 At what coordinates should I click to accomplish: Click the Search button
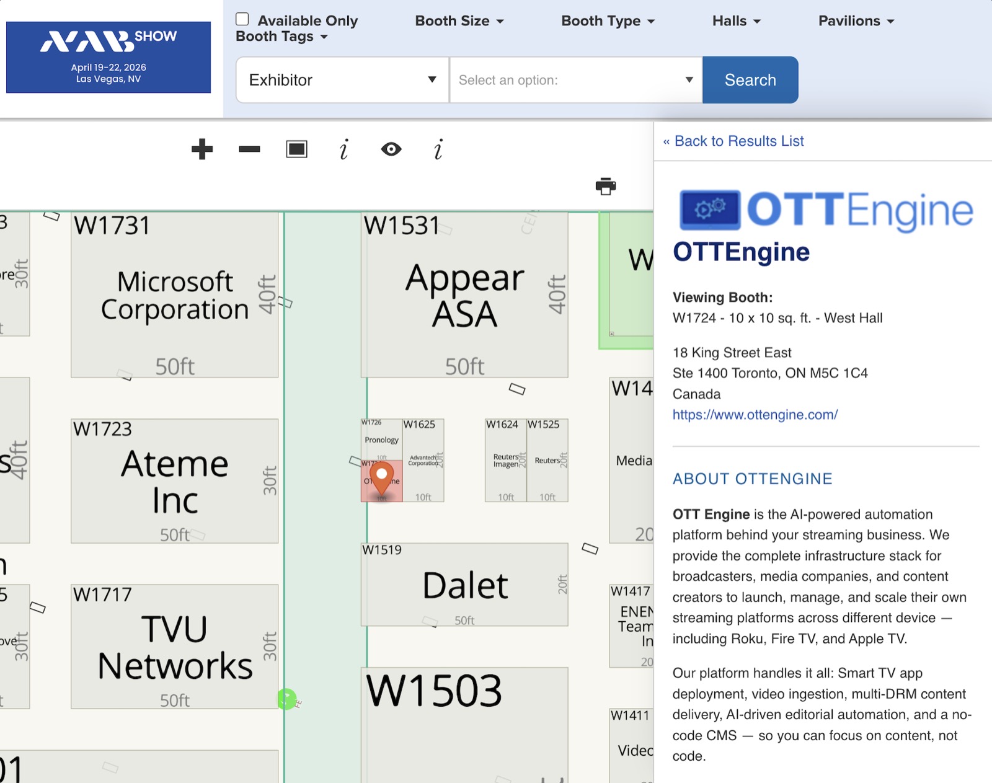click(x=750, y=80)
